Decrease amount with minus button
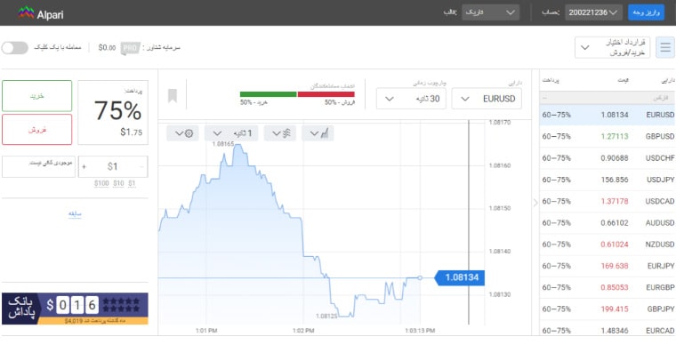Viewport: 676px width, 345px height. click(141, 166)
